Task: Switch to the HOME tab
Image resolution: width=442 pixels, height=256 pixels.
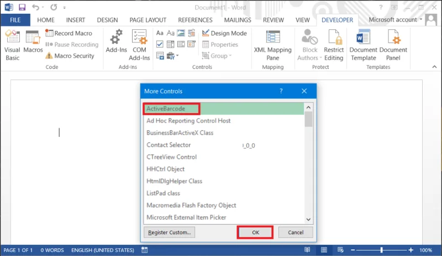Action: pyautogui.click(x=46, y=20)
